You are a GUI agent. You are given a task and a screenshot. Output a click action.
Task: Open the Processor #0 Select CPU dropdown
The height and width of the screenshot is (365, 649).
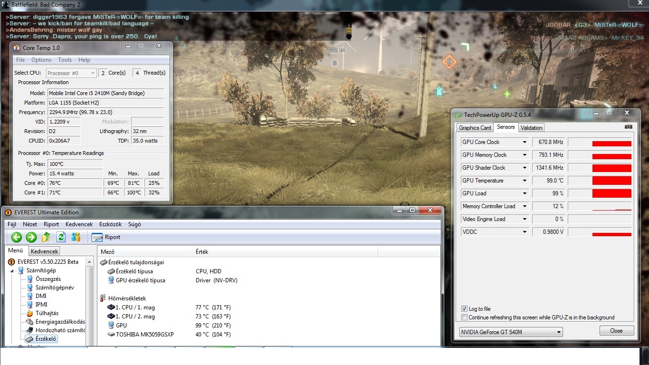[x=71, y=73]
